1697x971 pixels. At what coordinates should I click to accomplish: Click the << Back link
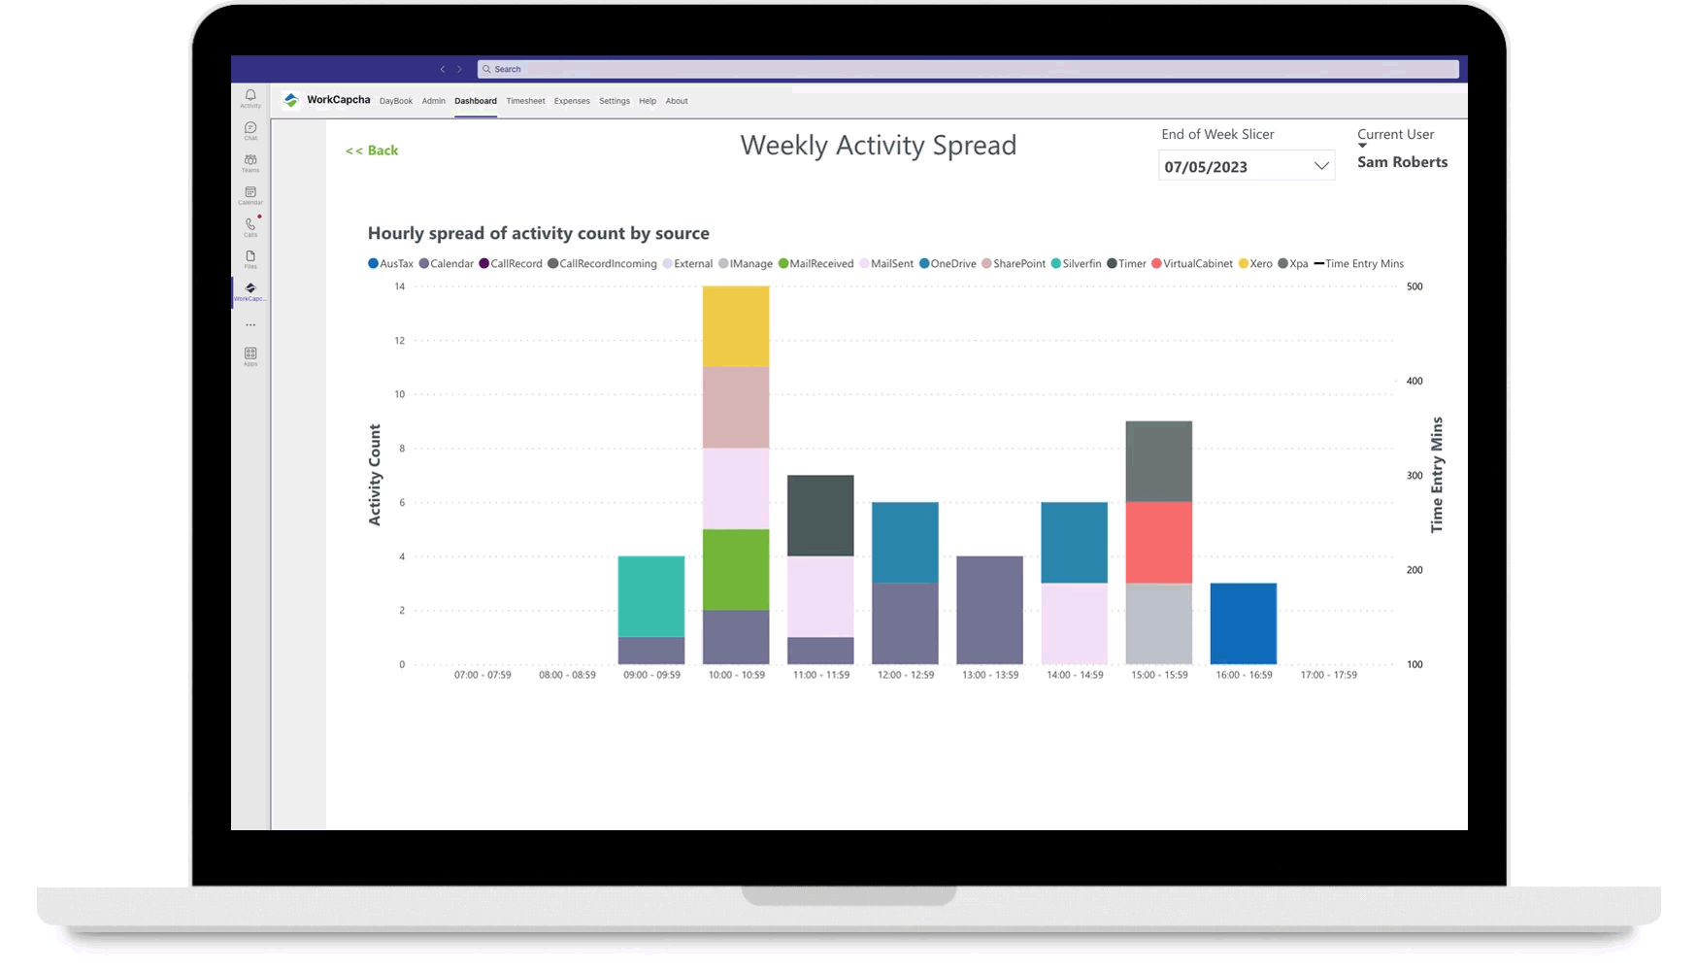coord(372,151)
